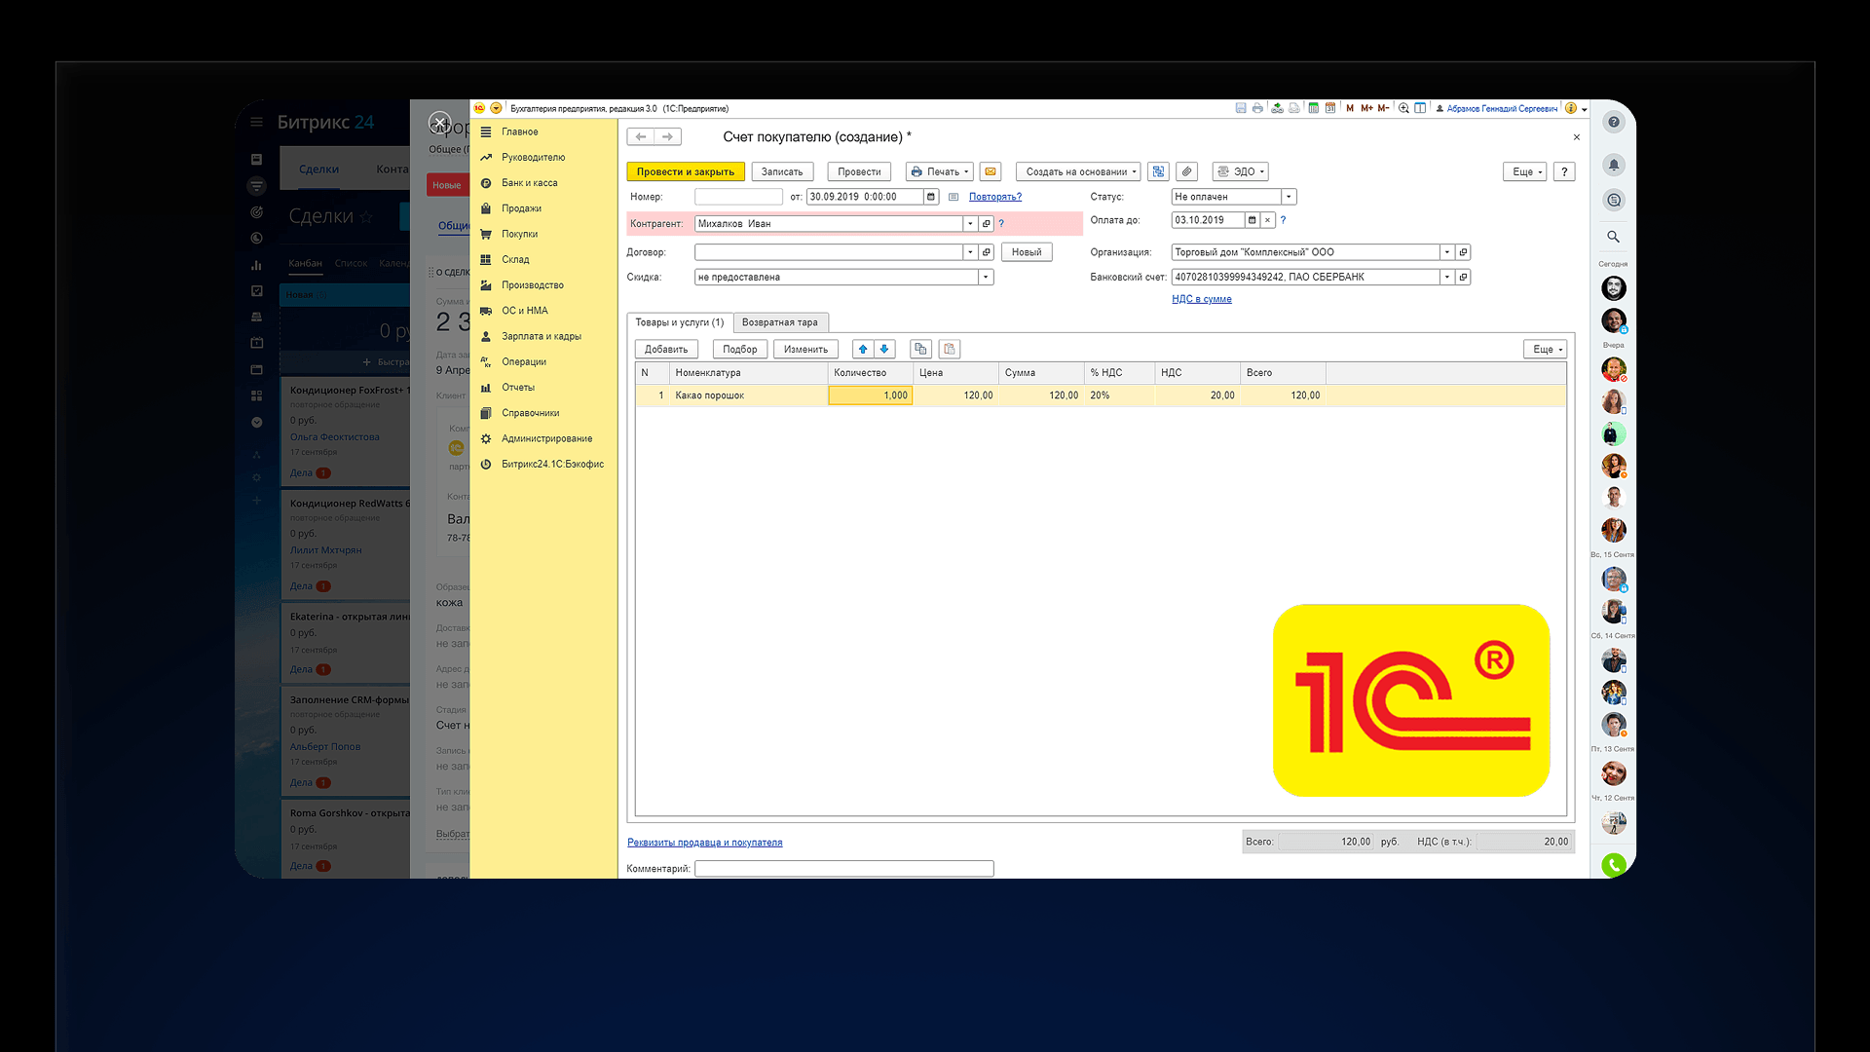This screenshot has height=1052, width=1870.
Task: Open the calculator icon in title bar
Action: 1313,108
